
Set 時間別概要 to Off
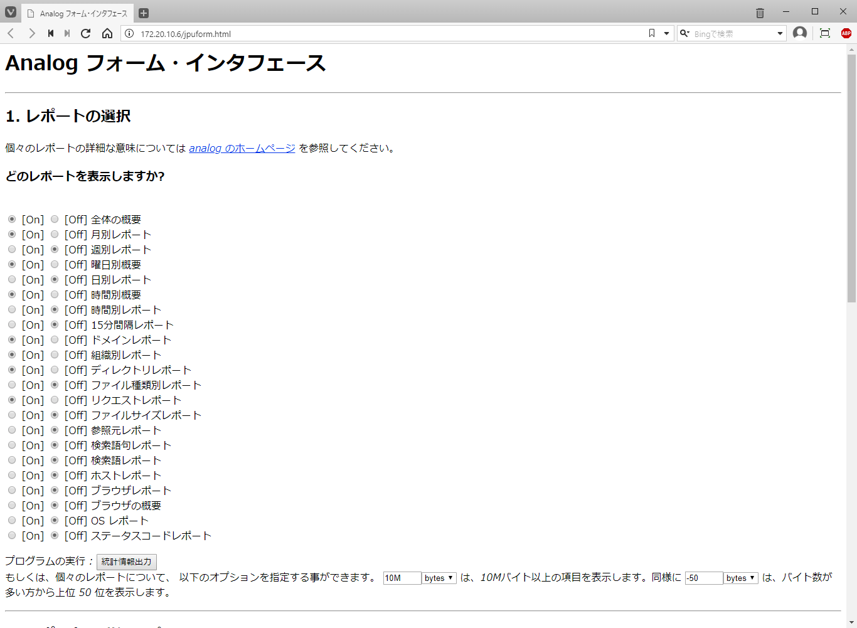(55, 294)
